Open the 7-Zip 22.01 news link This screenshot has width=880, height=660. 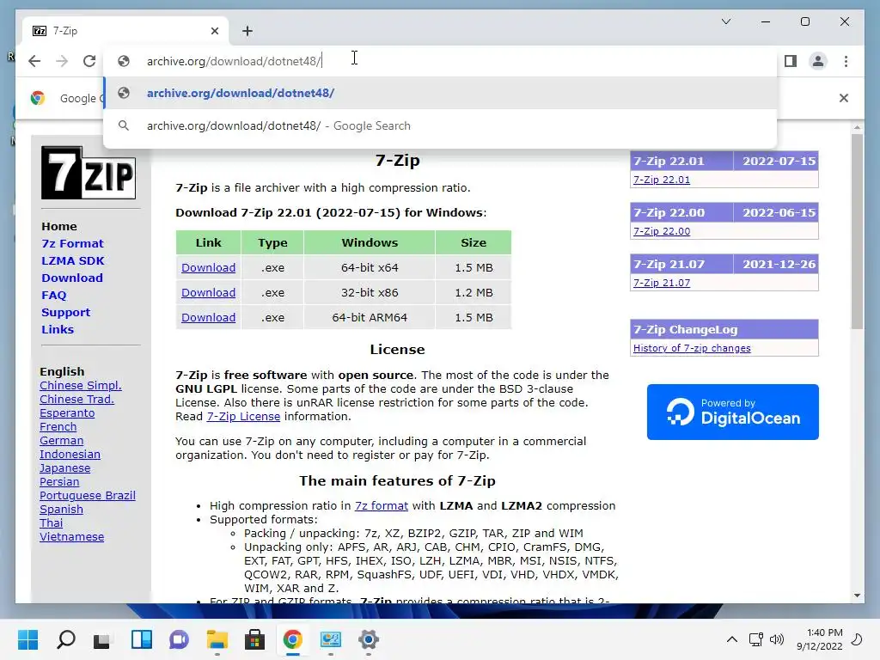(661, 180)
